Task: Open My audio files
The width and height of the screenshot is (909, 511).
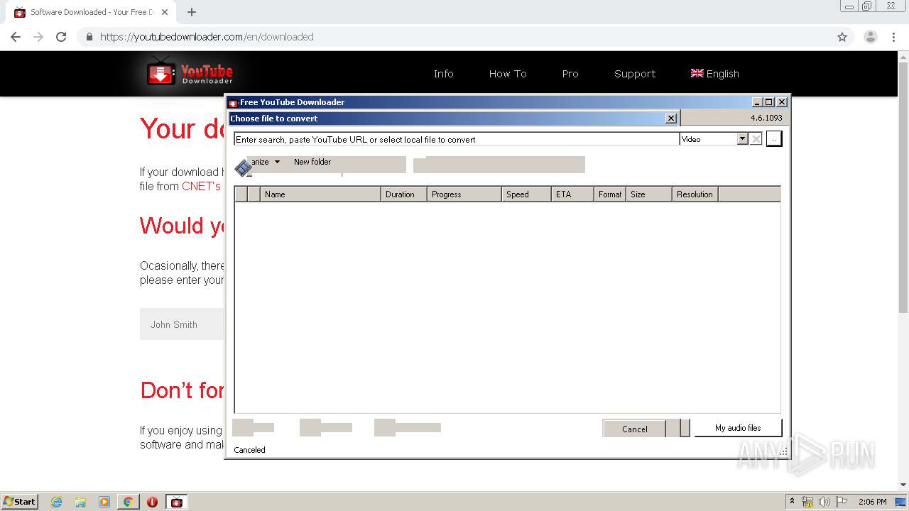Action: pos(738,428)
